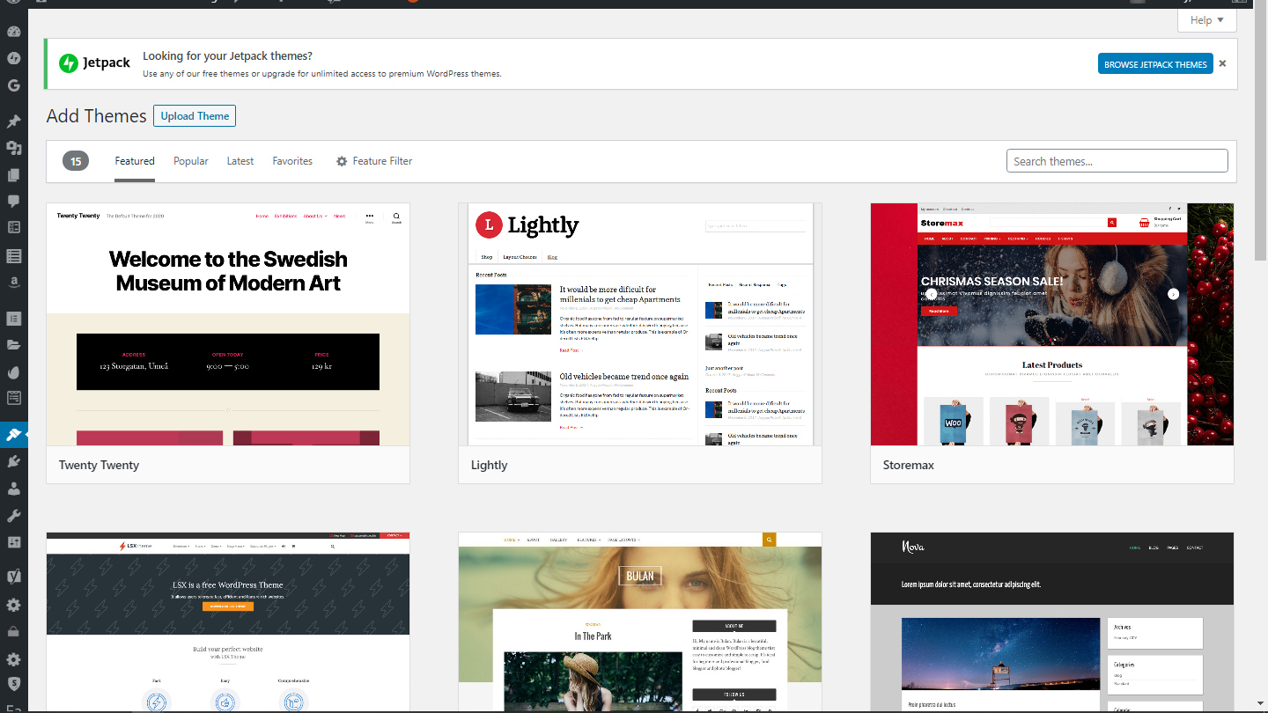This screenshot has width=1268, height=713.
Task: Click the Twenty Twenty theme name label
Action: (99, 465)
